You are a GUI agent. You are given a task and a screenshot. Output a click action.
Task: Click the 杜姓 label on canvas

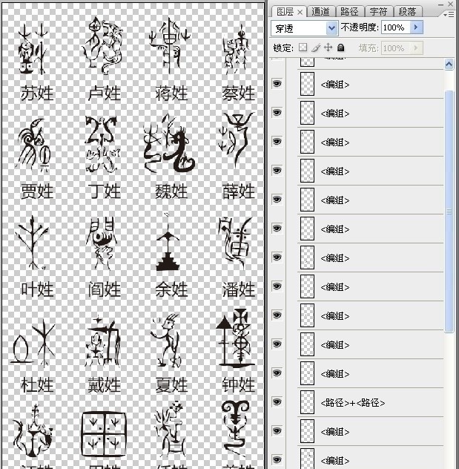click(x=37, y=385)
